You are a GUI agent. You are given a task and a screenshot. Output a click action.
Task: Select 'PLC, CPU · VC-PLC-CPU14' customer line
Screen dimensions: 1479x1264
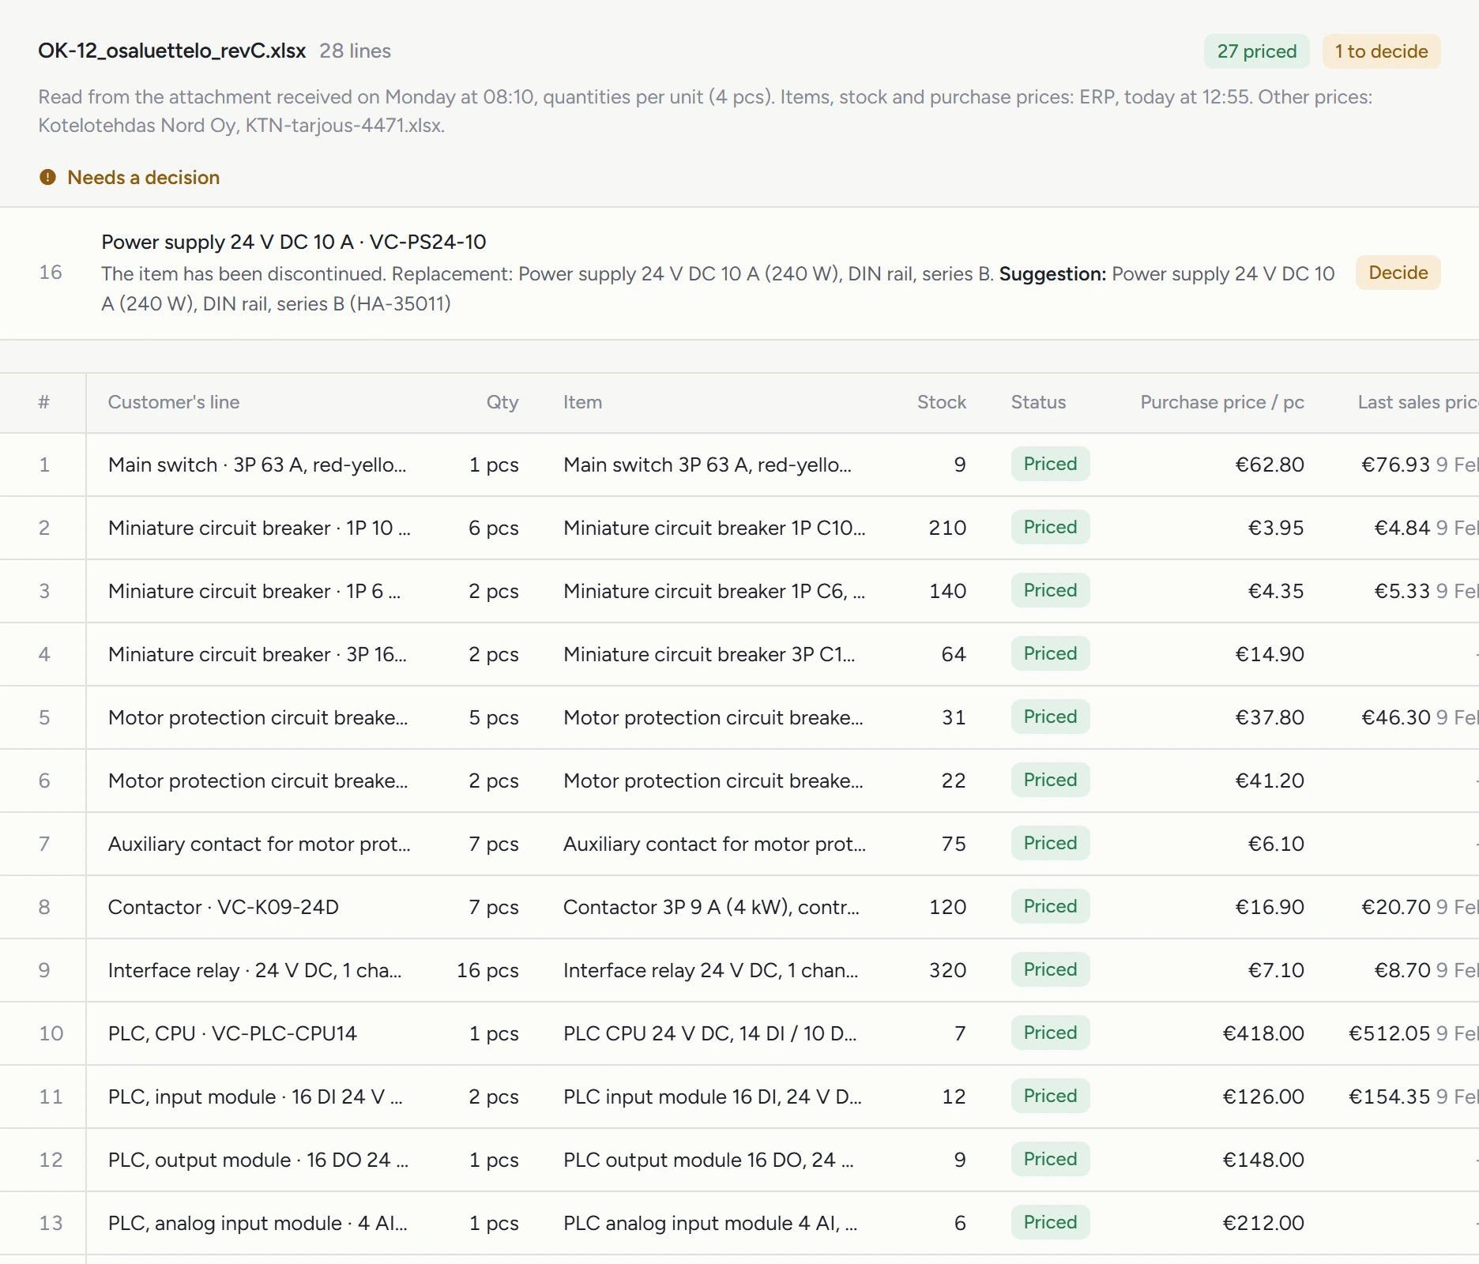pos(232,1033)
